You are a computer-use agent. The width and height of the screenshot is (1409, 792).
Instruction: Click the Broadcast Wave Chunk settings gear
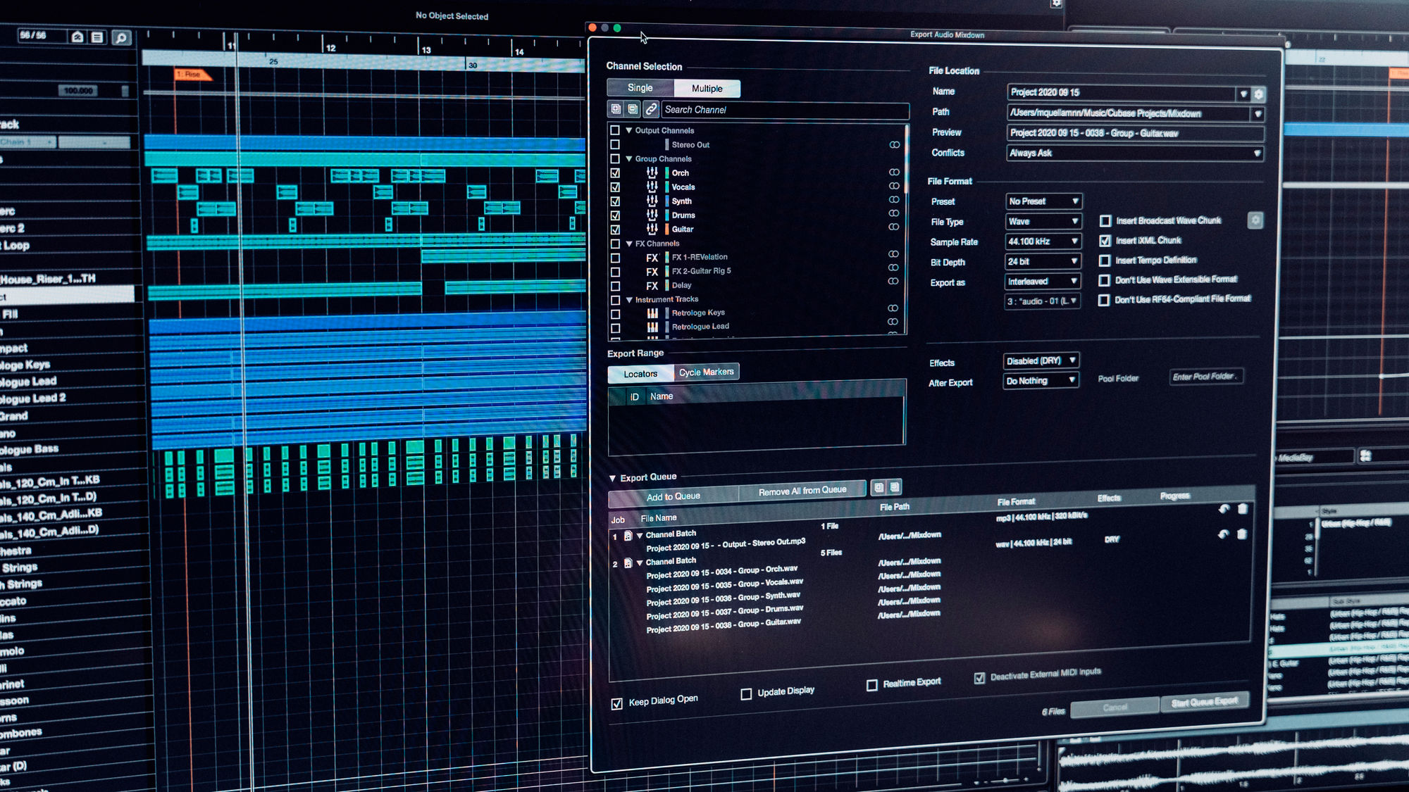[x=1255, y=220]
